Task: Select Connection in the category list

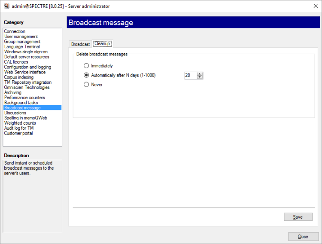Action: click(x=15, y=31)
